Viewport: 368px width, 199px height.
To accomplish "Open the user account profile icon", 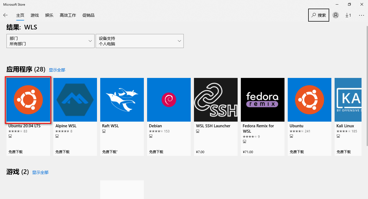I will pos(336,15).
